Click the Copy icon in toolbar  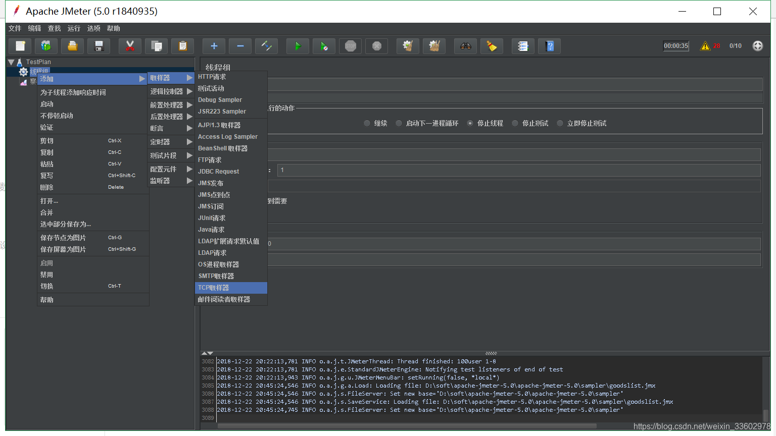click(157, 46)
